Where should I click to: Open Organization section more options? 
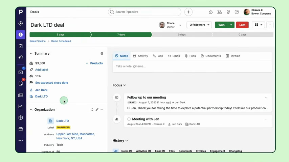102,110
